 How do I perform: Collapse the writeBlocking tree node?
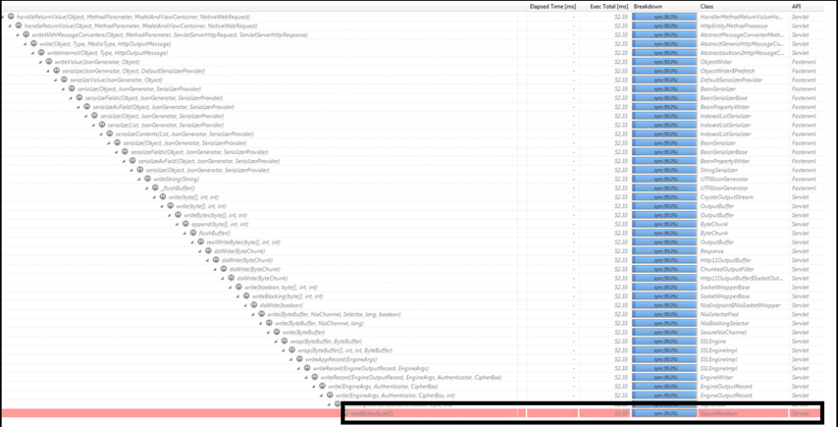click(x=237, y=296)
